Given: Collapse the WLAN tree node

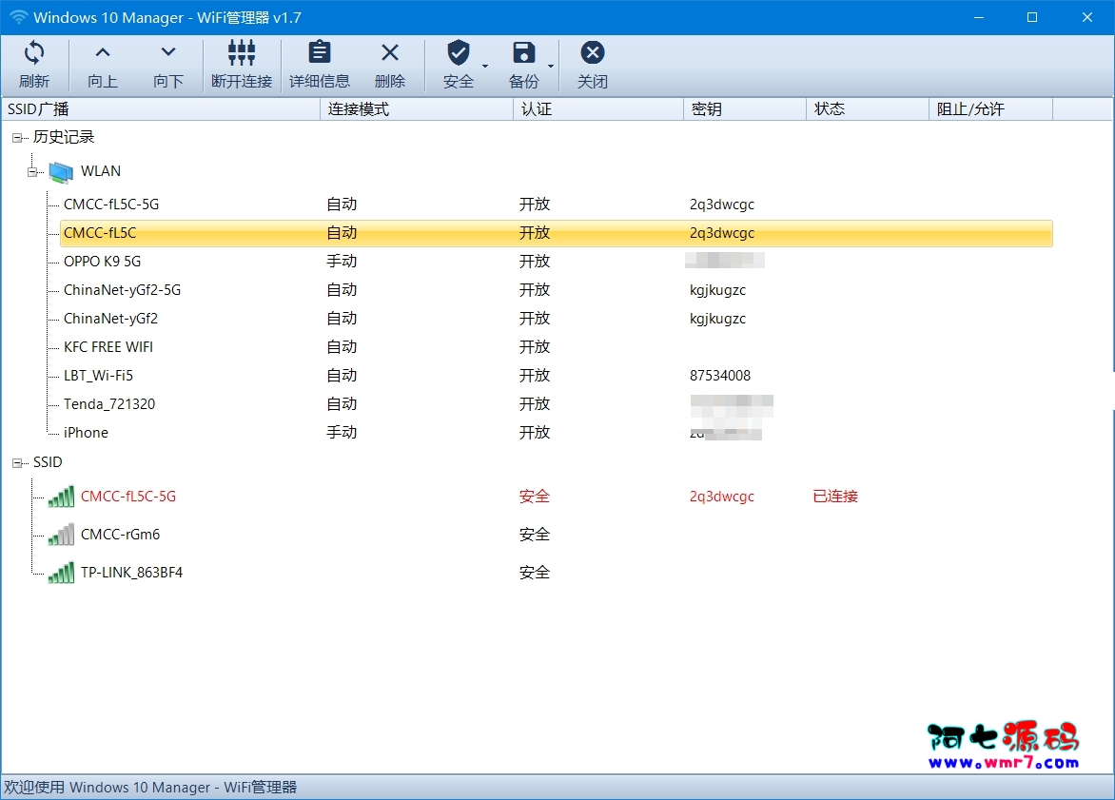Looking at the screenshot, I should (x=32, y=171).
